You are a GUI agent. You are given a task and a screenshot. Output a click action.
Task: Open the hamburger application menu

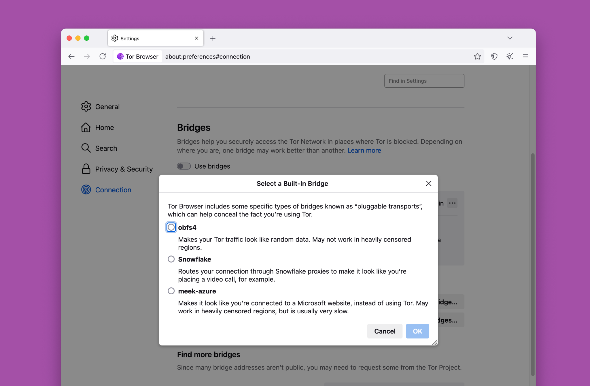[x=525, y=56]
